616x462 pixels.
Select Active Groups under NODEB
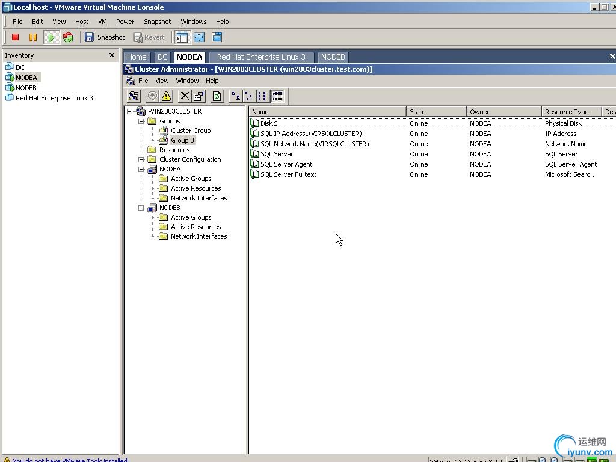click(191, 217)
